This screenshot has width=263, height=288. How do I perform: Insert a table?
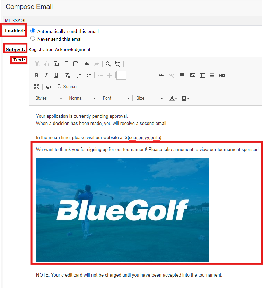tap(202, 75)
